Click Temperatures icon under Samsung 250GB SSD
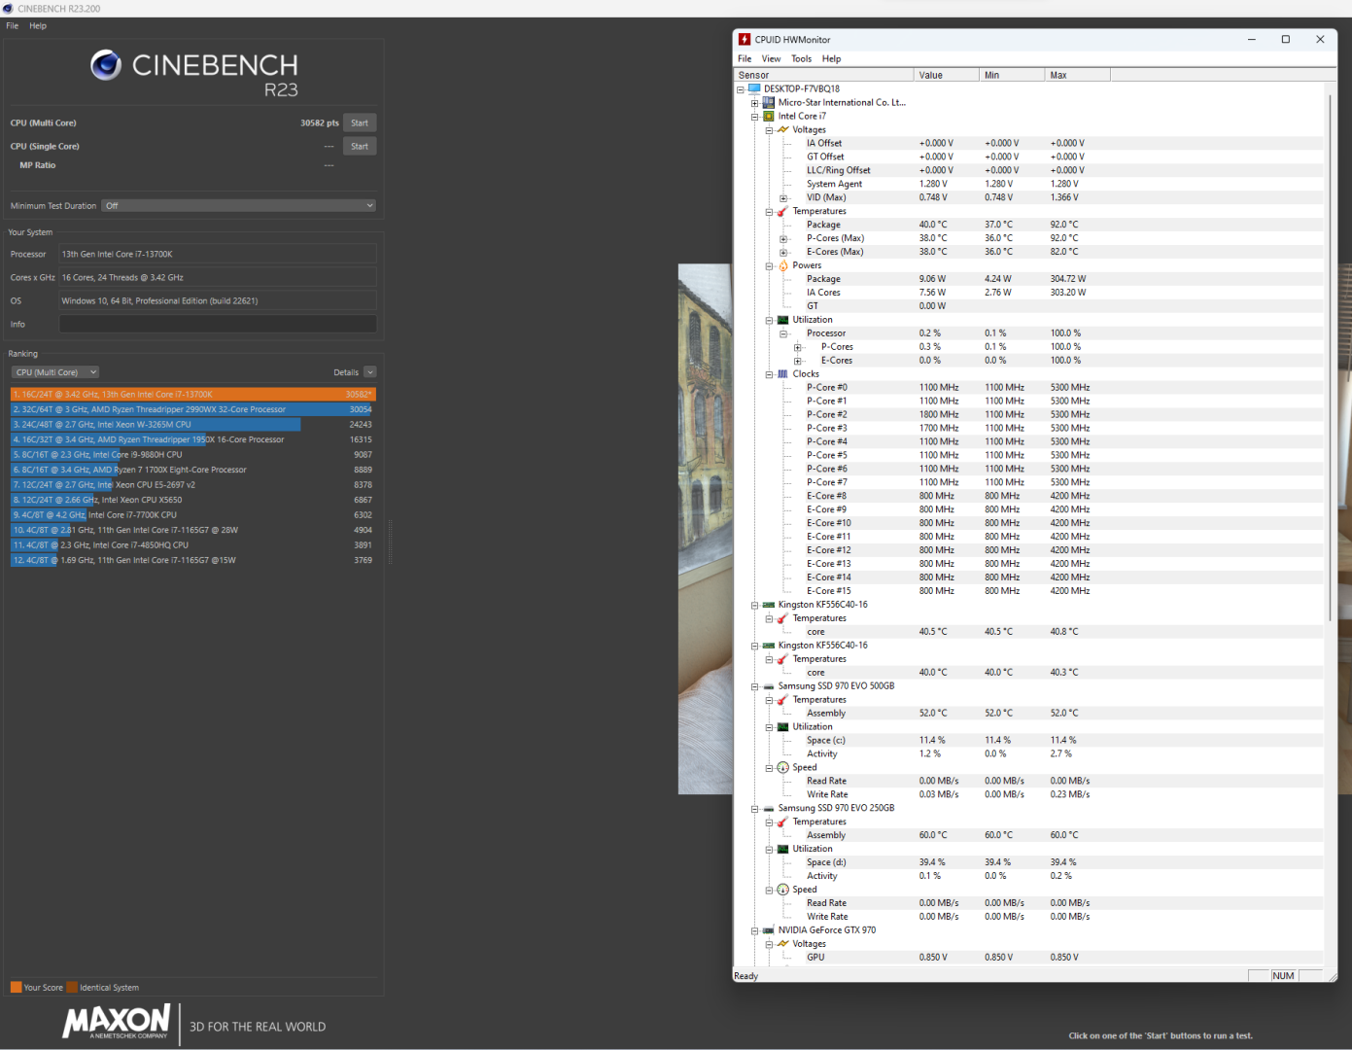 click(x=782, y=822)
